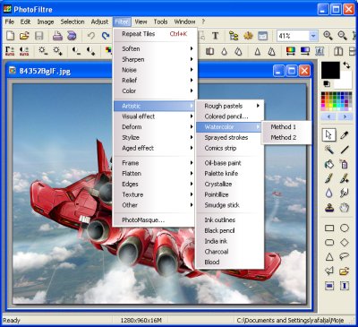Select the Pipette eyedropper tool
358x327 pixels.
[x=345, y=134]
